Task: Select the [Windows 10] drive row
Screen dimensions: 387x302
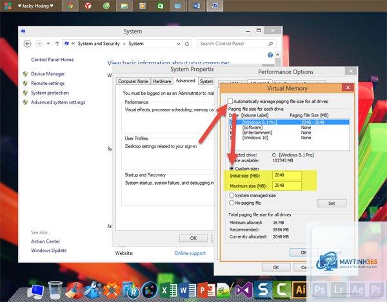Action: (x=289, y=138)
